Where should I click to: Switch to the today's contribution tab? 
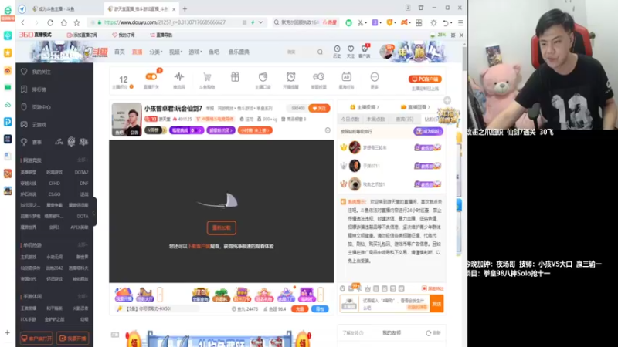[x=350, y=119]
